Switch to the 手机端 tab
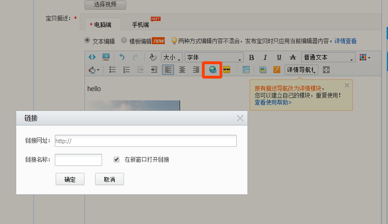 click(x=140, y=25)
